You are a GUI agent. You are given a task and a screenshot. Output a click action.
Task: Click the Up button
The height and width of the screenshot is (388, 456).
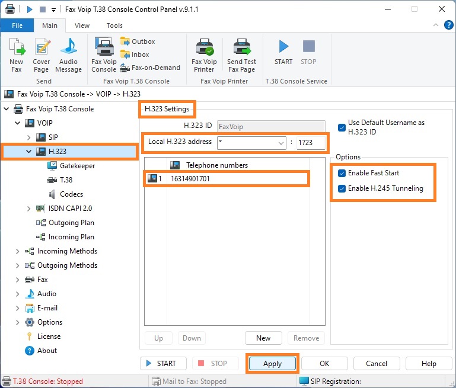coord(158,338)
